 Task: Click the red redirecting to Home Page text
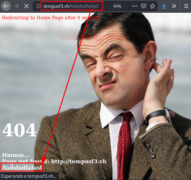coord(51,18)
